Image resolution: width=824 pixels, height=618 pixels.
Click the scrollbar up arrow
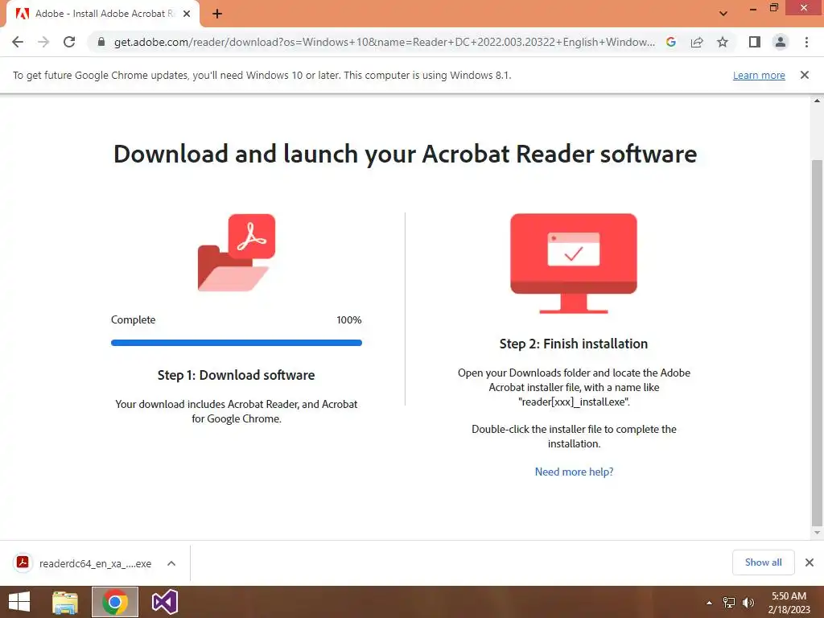pyautogui.click(x=817, y=101)
